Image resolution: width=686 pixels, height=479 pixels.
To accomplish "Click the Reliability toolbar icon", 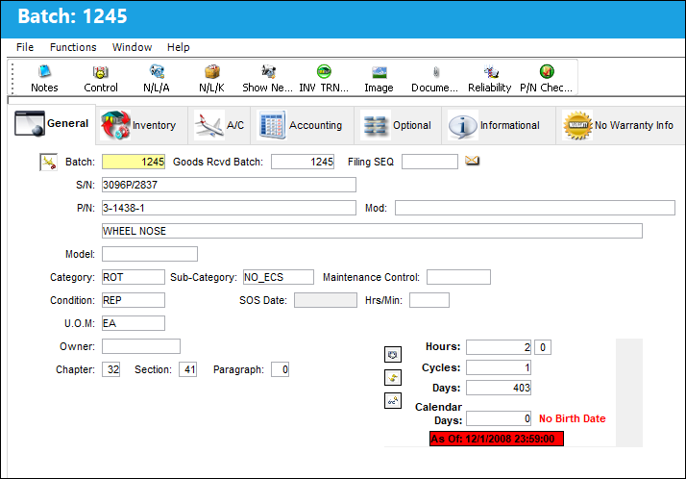I will point(490,78).
